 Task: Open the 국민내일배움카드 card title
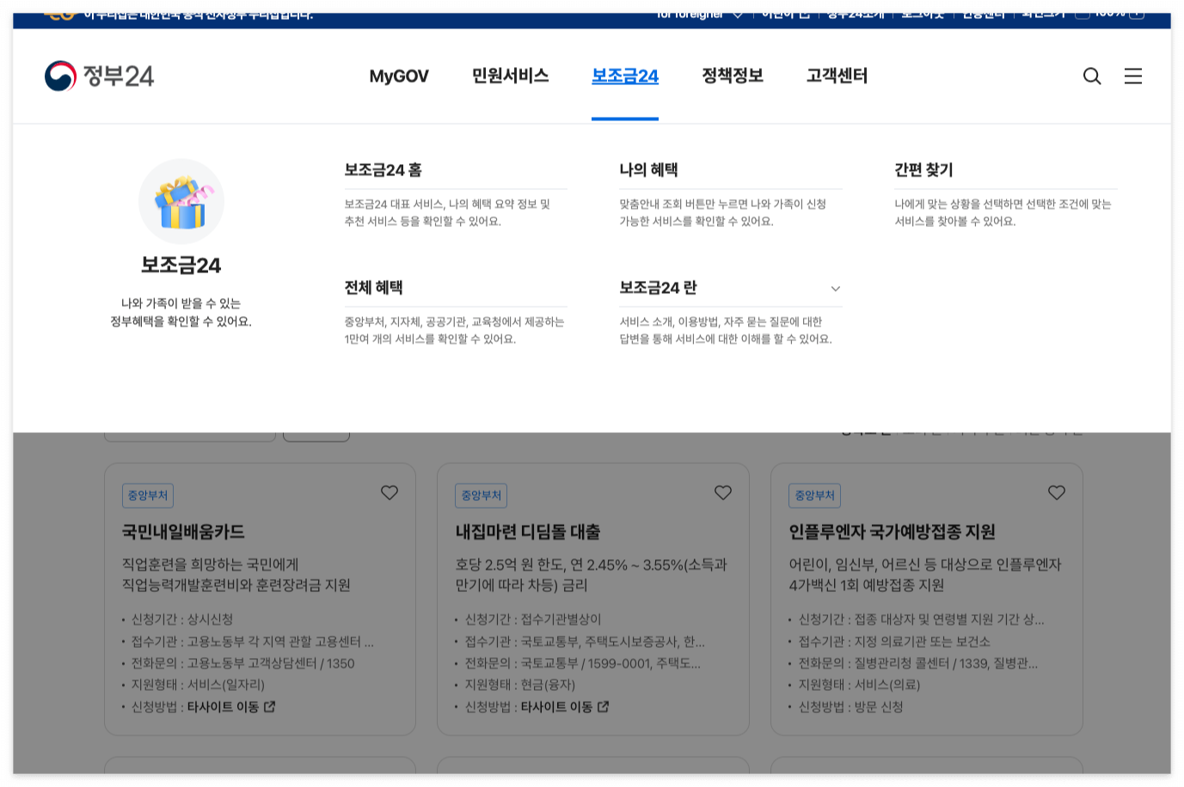point(183,532)
